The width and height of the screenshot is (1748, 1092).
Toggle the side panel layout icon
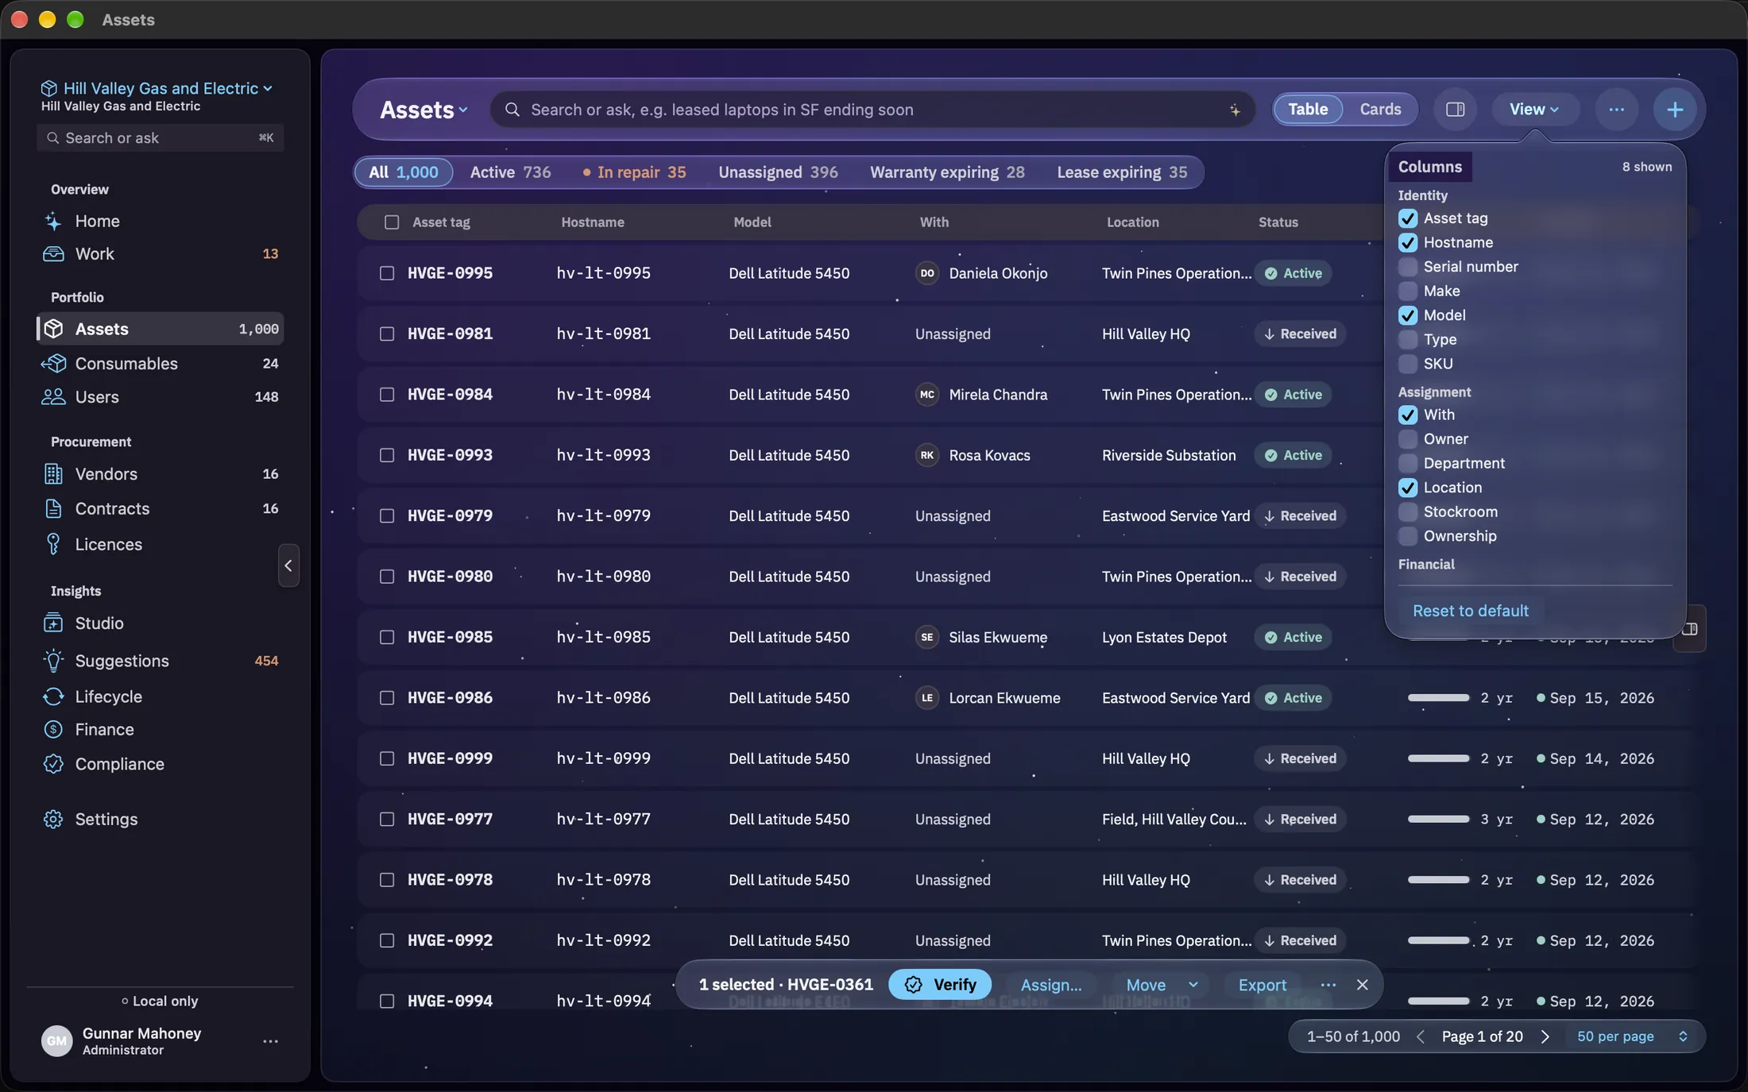point(1455,110)
